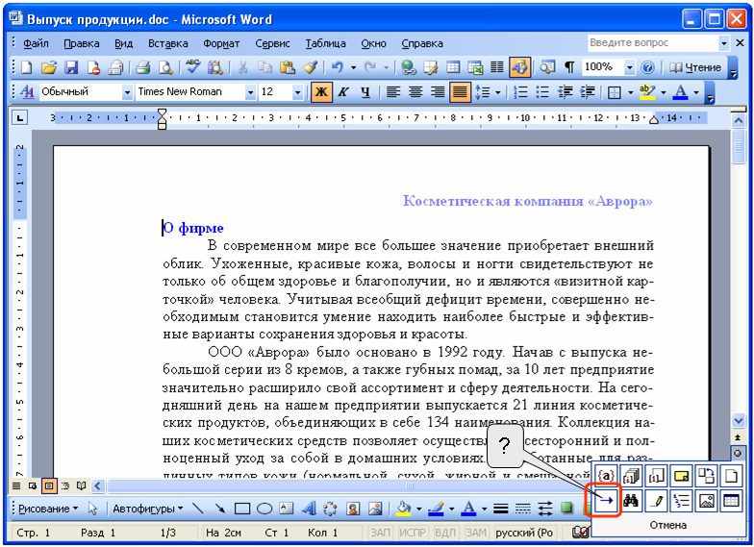Browse by field {a} icon
This screenshot has width=754, height=547.
coord(606,476)
